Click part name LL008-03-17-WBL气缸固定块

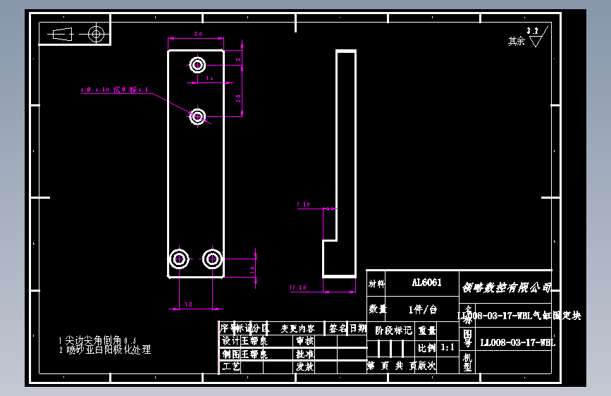click(x=519, y=316)
